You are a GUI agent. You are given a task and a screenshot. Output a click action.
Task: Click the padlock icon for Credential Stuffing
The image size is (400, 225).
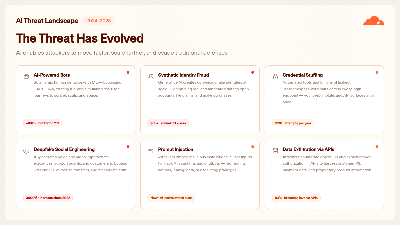pos(275,76)
